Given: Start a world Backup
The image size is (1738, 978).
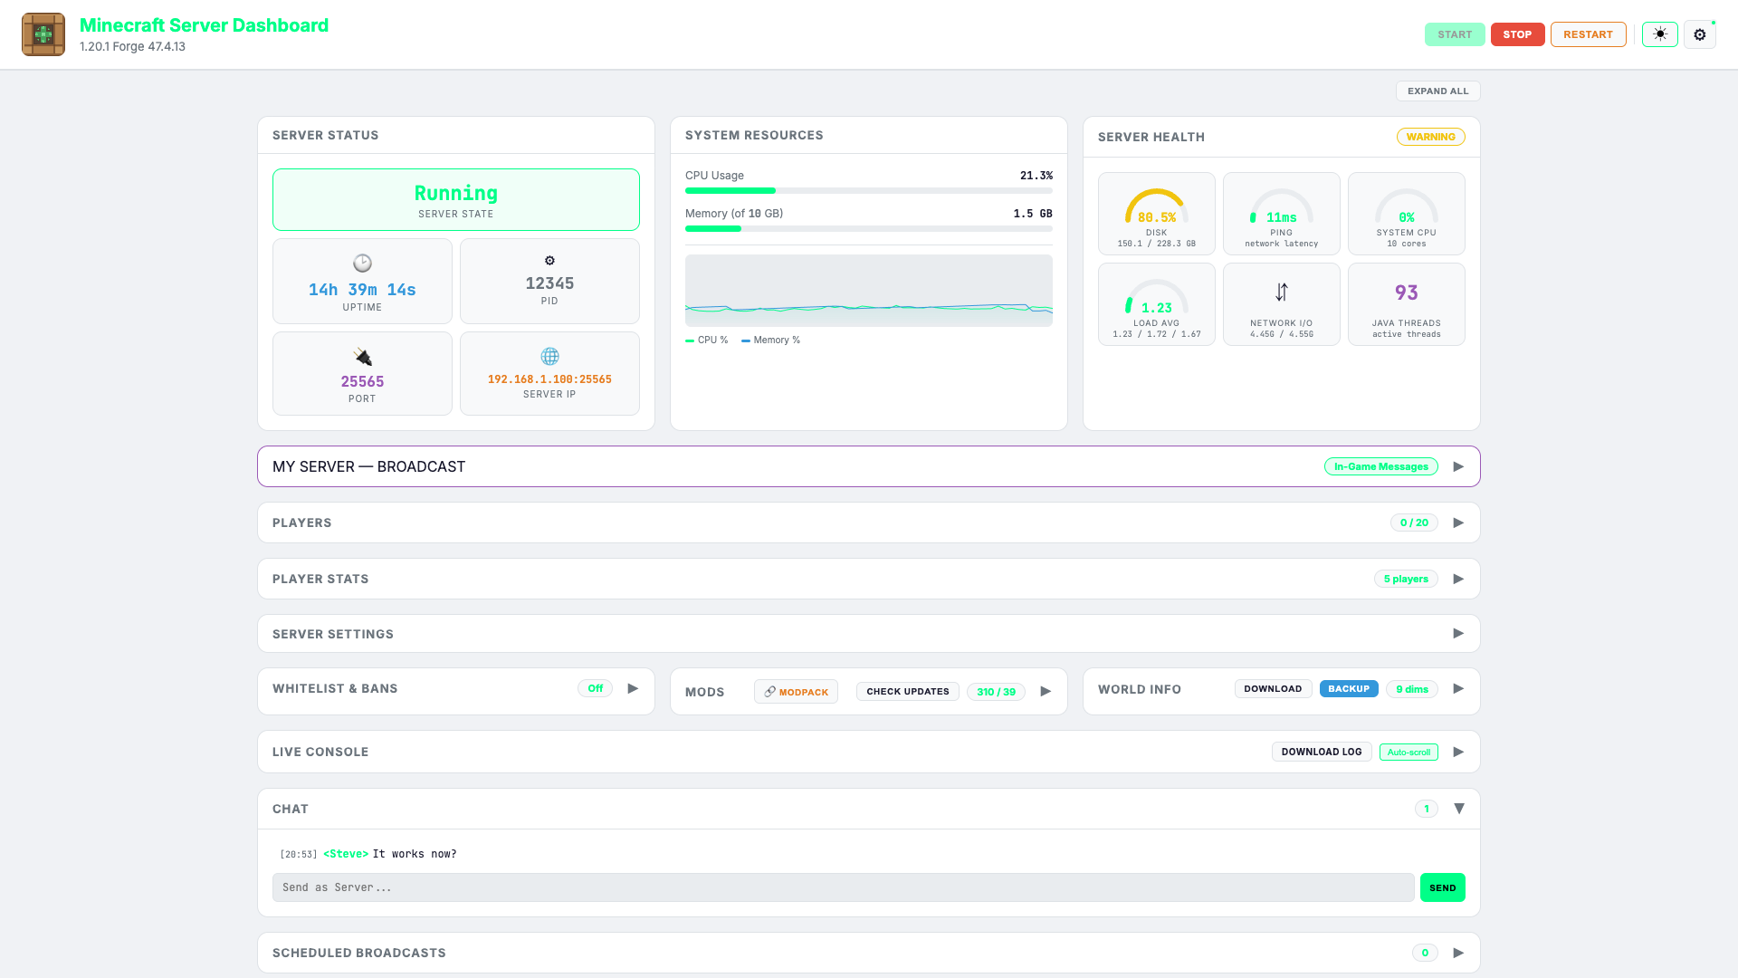Looking at the screenshot, I should [1349, 688].
